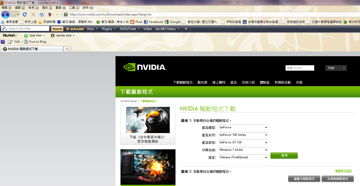Open the history arrow beside Forward button
Screen dimensions: 360x186
pos(18,15)
